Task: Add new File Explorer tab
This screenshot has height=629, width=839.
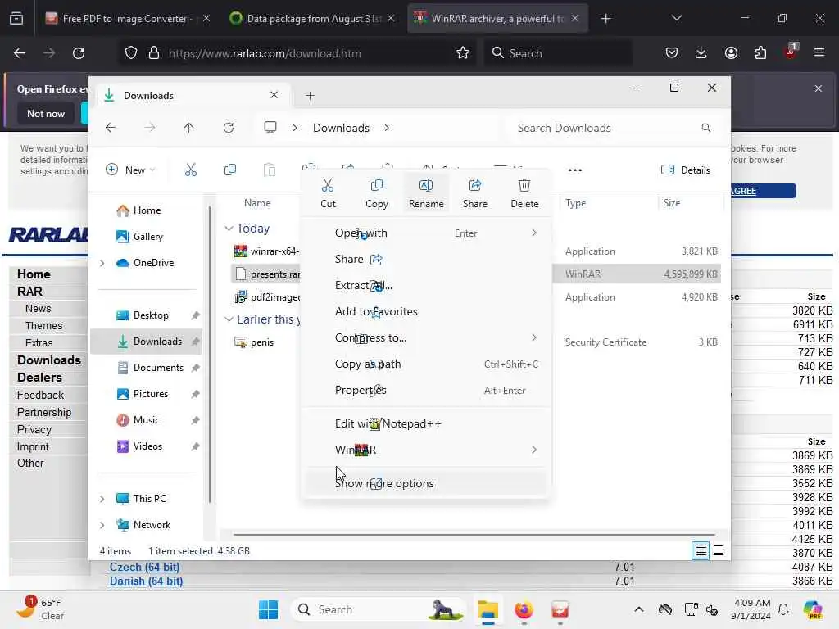Action: click(x=310, y=96)
